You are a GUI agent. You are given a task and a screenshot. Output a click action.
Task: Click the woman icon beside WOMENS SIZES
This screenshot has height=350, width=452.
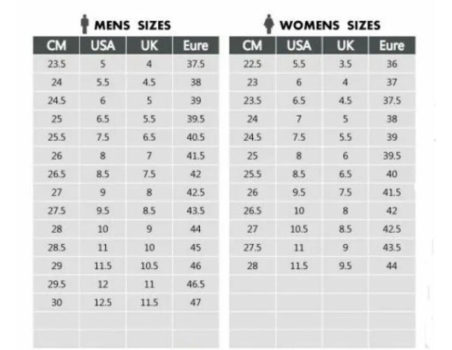tap(269, 24)
